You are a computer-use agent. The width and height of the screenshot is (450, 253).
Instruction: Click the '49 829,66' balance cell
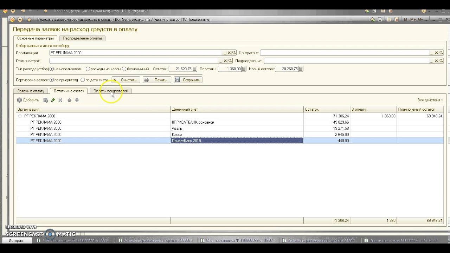point(327,122)
